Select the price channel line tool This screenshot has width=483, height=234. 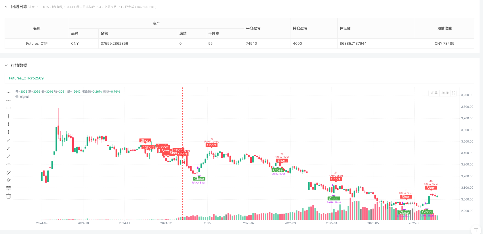tap(9, 172)
